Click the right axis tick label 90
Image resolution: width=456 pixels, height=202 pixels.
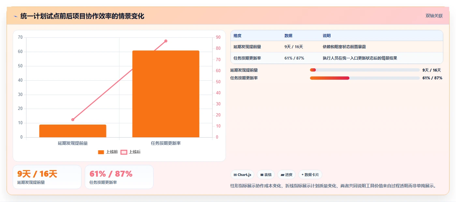pos(218,37)
